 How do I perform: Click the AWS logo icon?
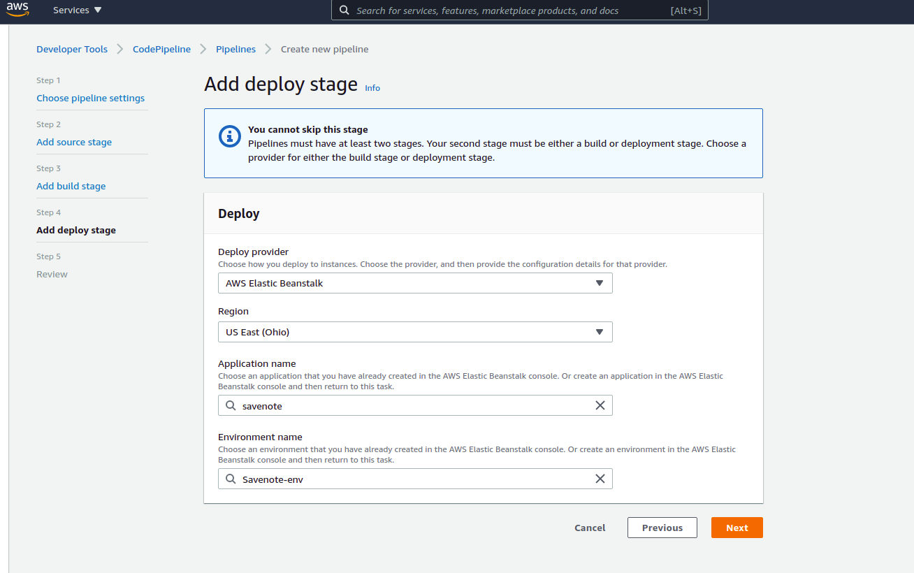click(17, 10)
